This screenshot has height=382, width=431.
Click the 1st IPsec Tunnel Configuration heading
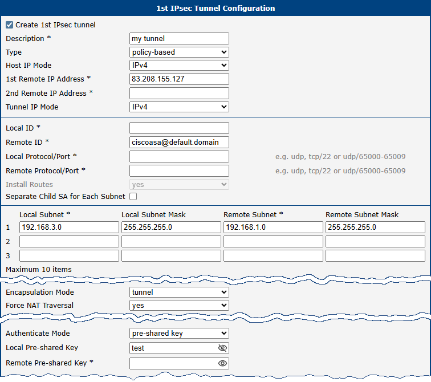[215, 8]
